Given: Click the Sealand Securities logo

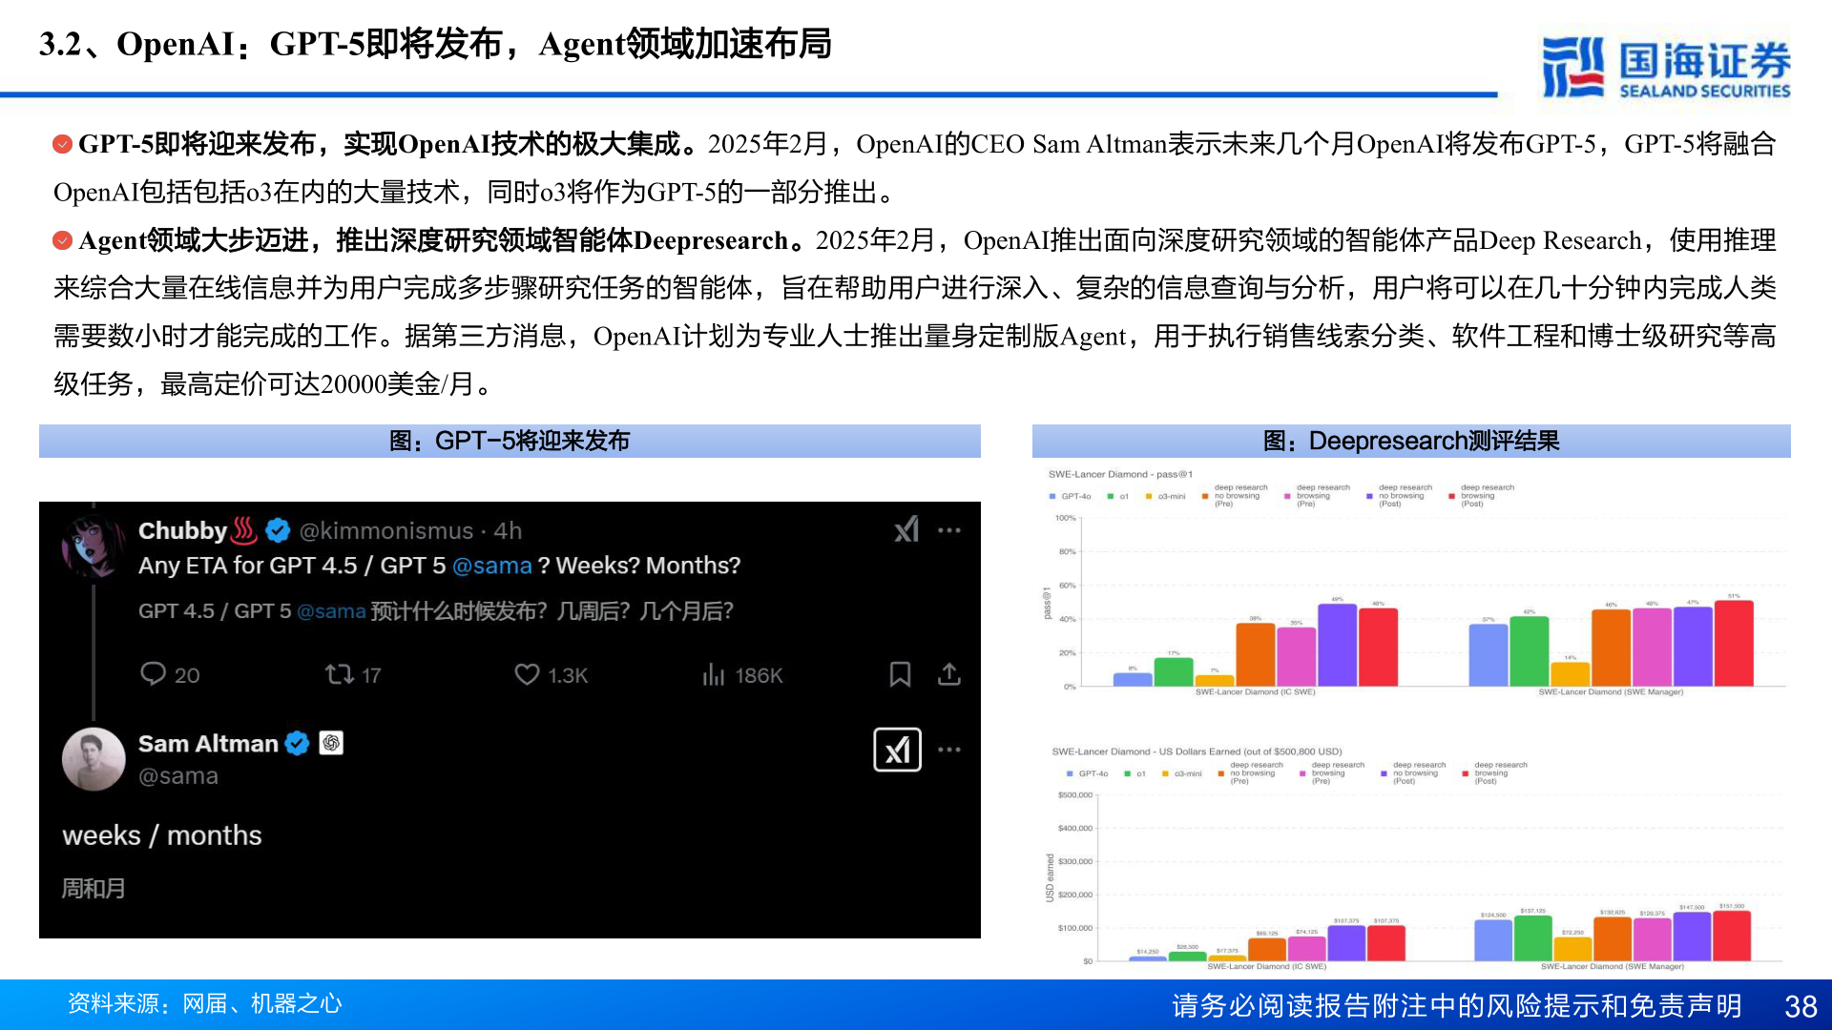Looking at the screenshot, I should point(1666,67).
